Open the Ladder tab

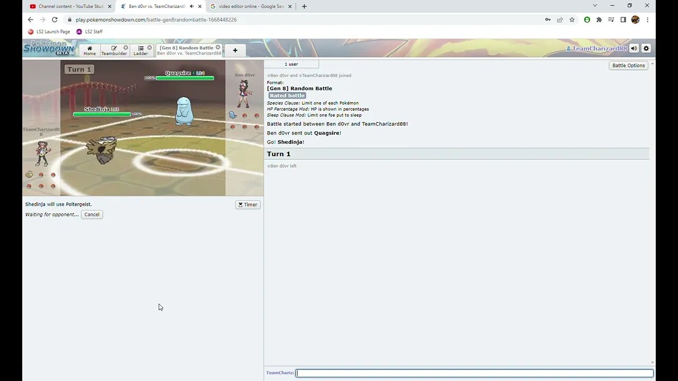tap(141, 50)
